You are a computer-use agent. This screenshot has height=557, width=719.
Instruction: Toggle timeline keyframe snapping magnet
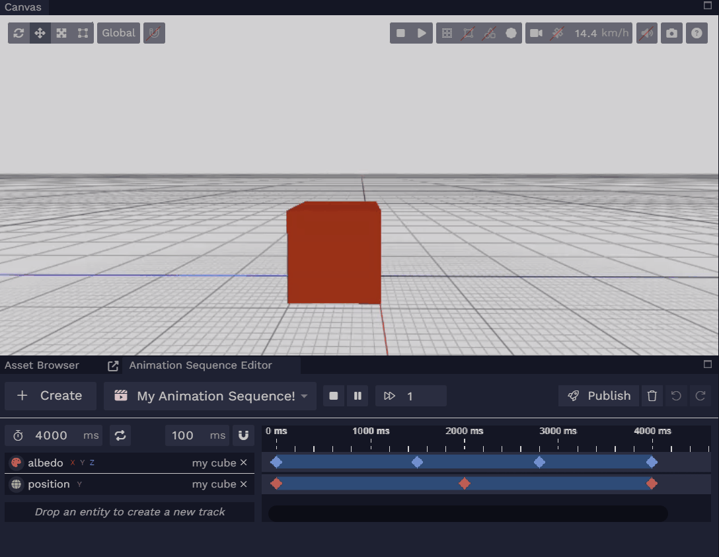point(243,435)
